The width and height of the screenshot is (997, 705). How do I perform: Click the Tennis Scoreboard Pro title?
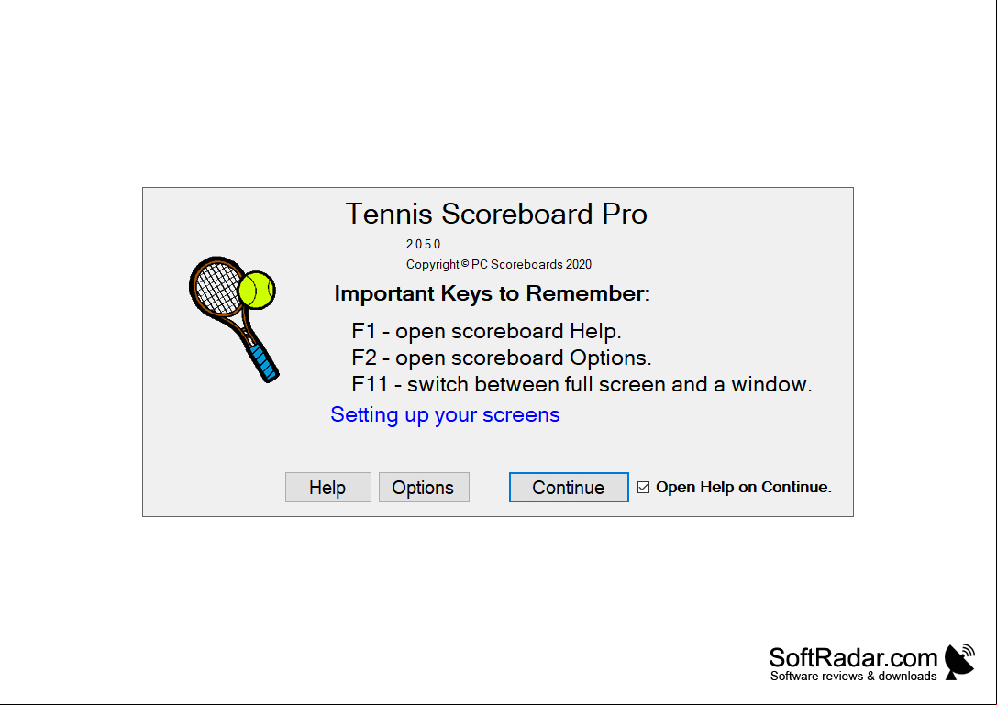tap(496, 214)
